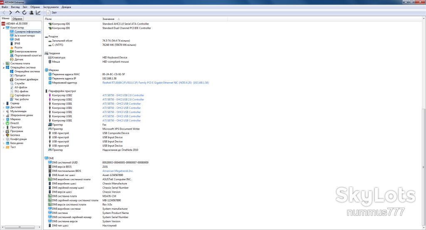Select the AIDA64 v6.30.5500 root node
426x230 pixels.
(17, 24)
